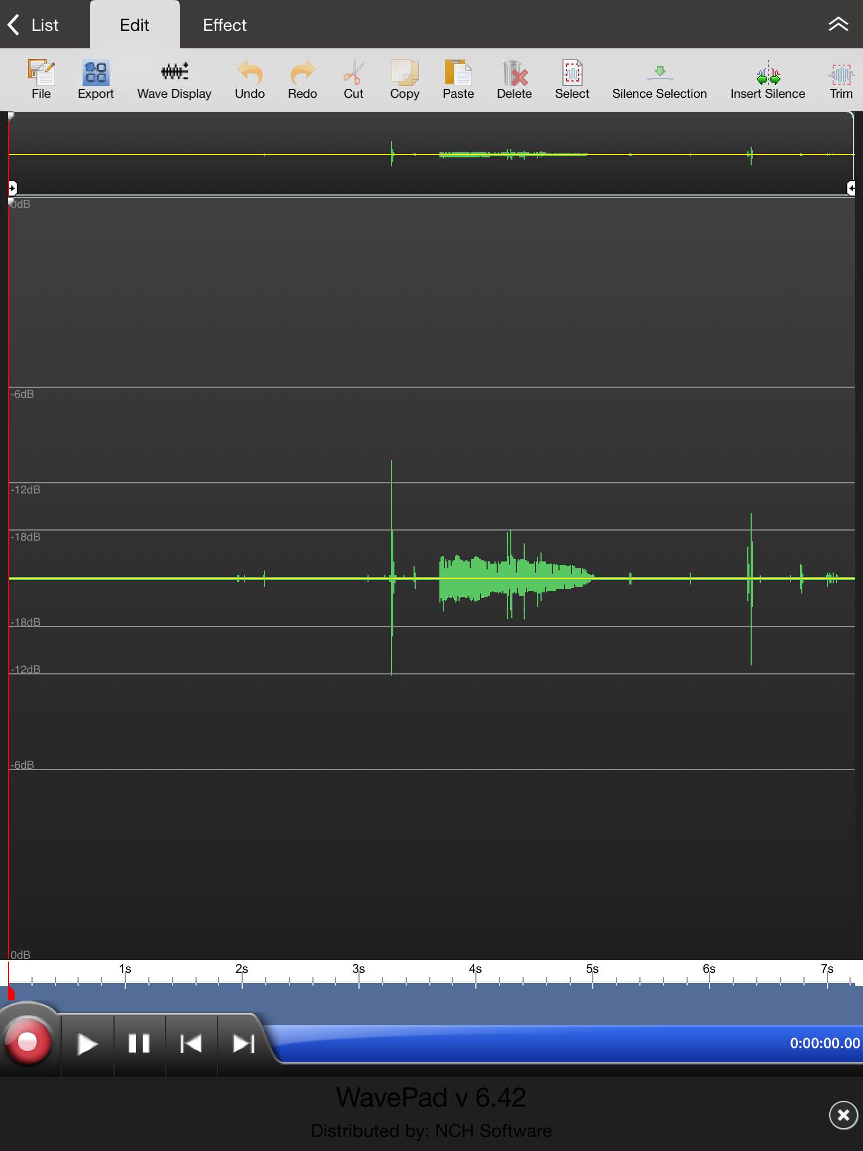Viewport: 863px width, 1151px height.
Task: Copy the selected audio
Action: [405, 79]
